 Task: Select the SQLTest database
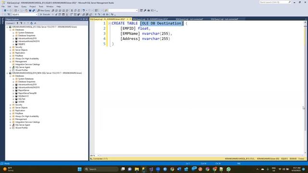[x=22, y=99]
